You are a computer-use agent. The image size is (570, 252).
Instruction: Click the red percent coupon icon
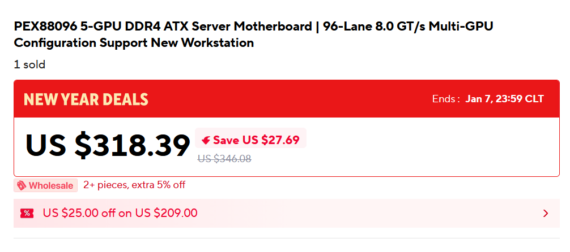click(x=27, y=213)
